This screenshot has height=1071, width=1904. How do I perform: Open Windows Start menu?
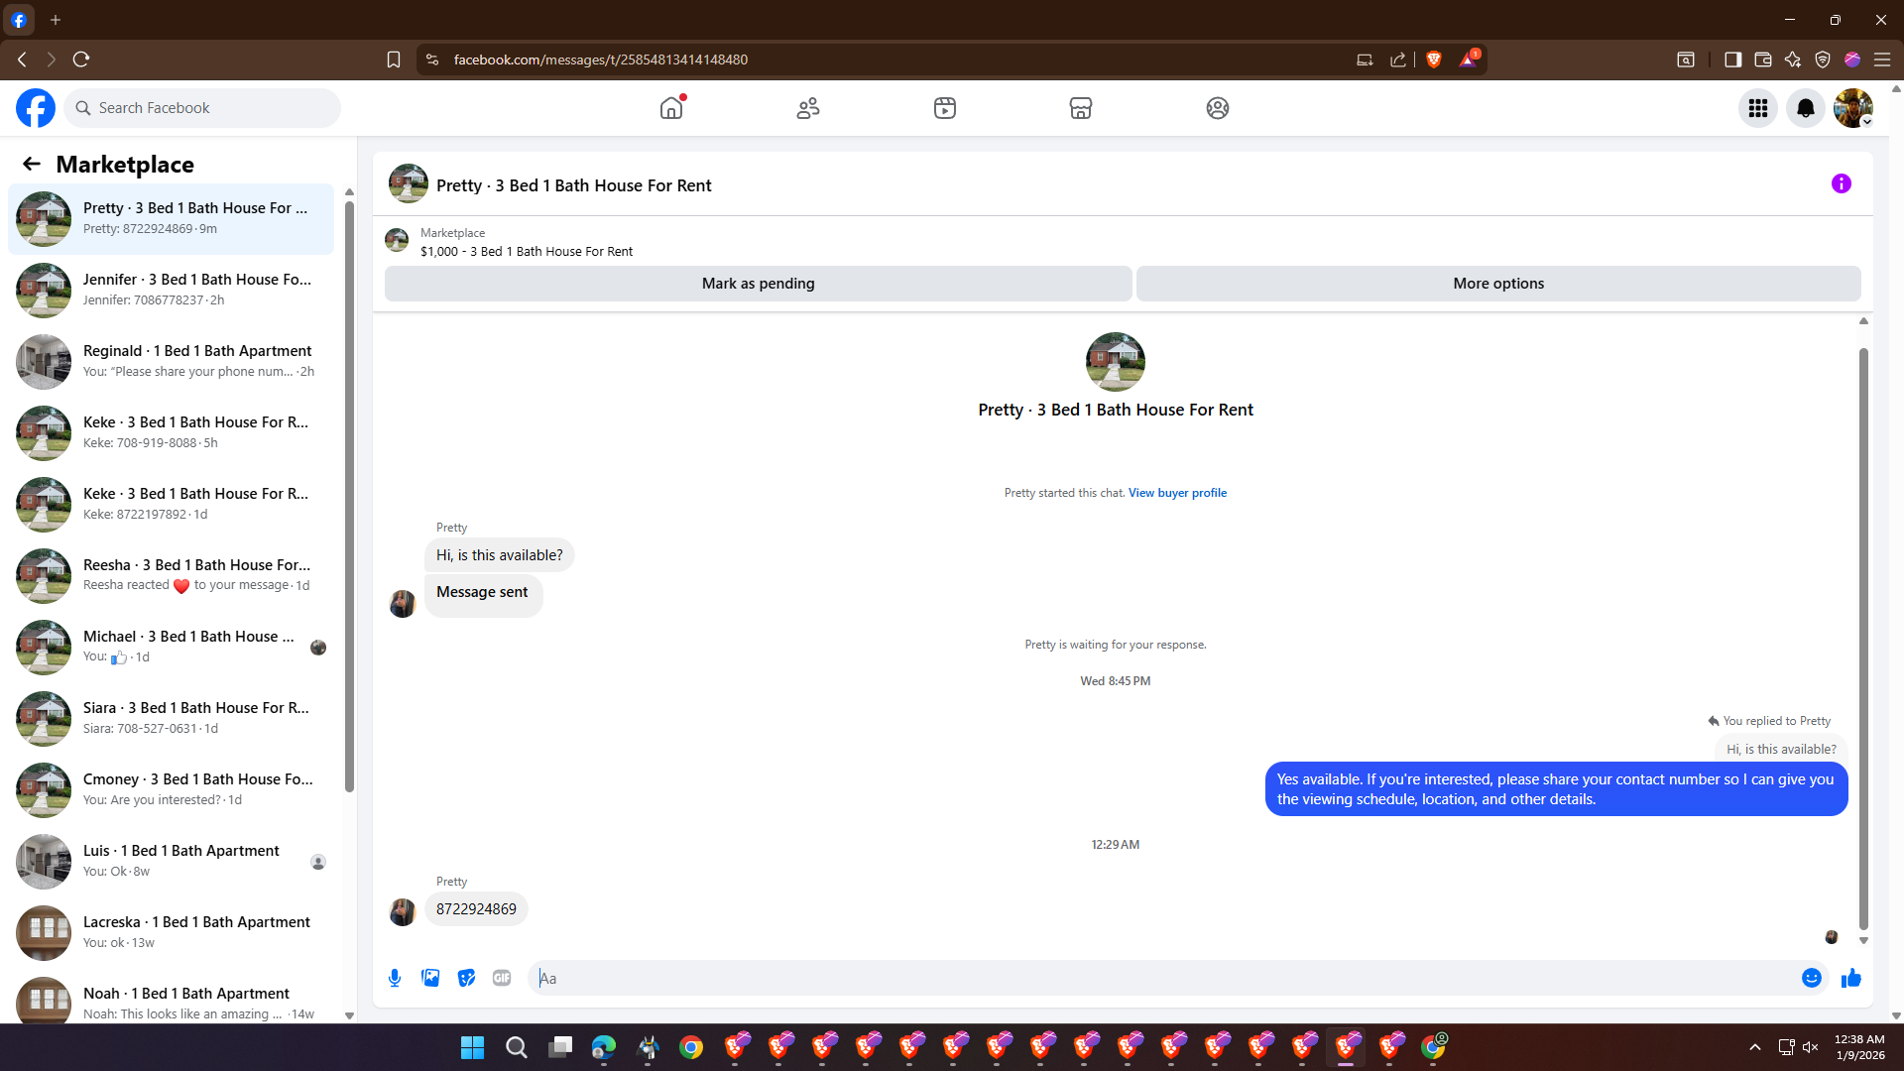point(473,1047)
